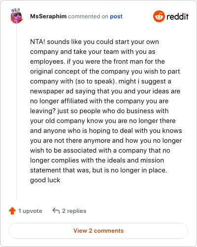Click the curved reply arrow icon
197x247 pixels.
(x=56, y=210)
